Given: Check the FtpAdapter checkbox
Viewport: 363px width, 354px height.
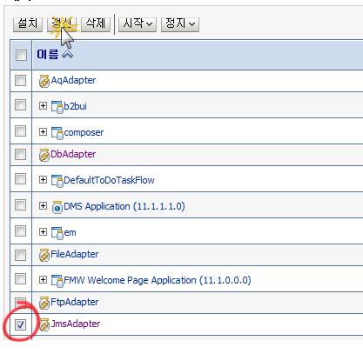Looking at the screenshot, I should (21, 304).
